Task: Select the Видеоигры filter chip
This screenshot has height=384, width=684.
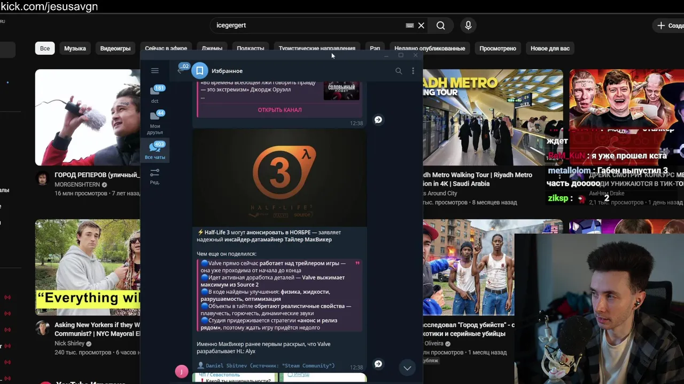Action: click(x=115, y=48)
